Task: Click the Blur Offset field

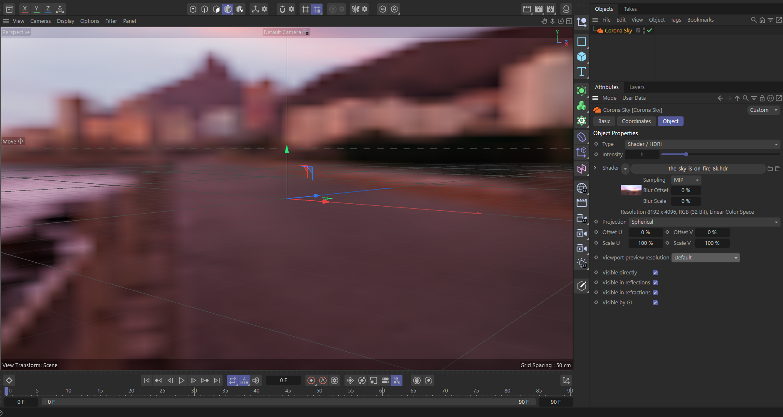Action: tap(686, 190)
